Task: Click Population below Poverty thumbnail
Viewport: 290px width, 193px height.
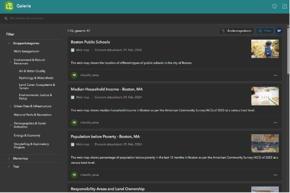Action: coord(265,143)
